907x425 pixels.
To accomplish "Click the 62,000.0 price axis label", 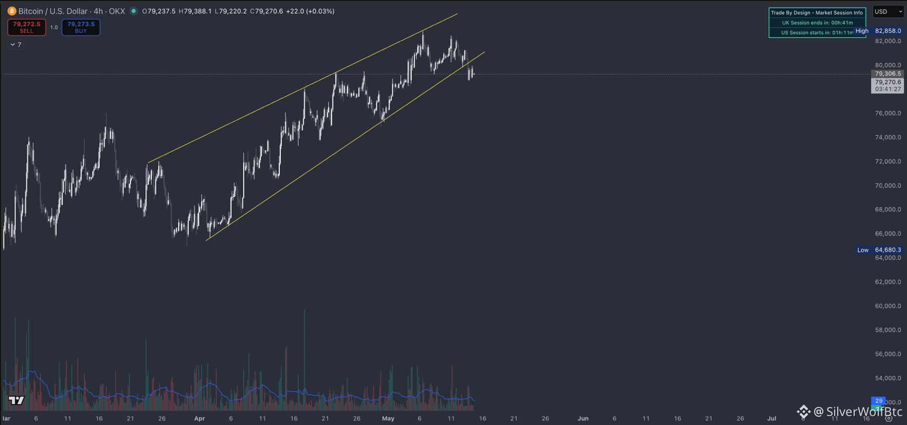I will [x=888, y=282].
